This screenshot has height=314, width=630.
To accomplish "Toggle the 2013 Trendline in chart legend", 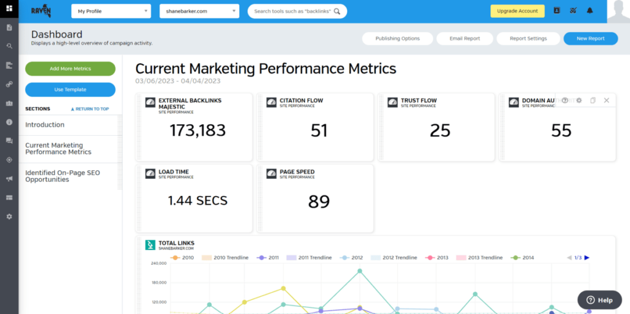I will pyautogui.click(x=479, y=258).
